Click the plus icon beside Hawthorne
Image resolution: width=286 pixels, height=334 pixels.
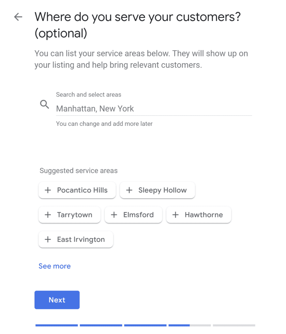(x=175, y=215)
